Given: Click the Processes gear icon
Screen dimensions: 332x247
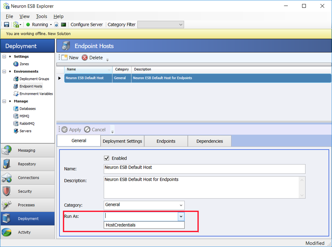Looking at the screenshot, I should click(7, 205).
